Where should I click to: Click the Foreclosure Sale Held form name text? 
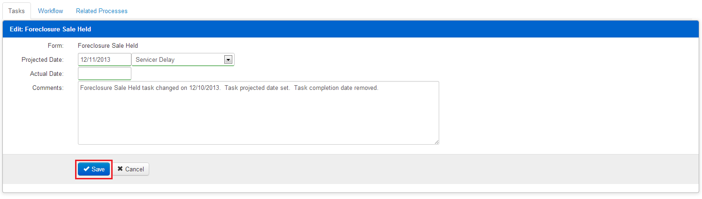pos(108,46)
